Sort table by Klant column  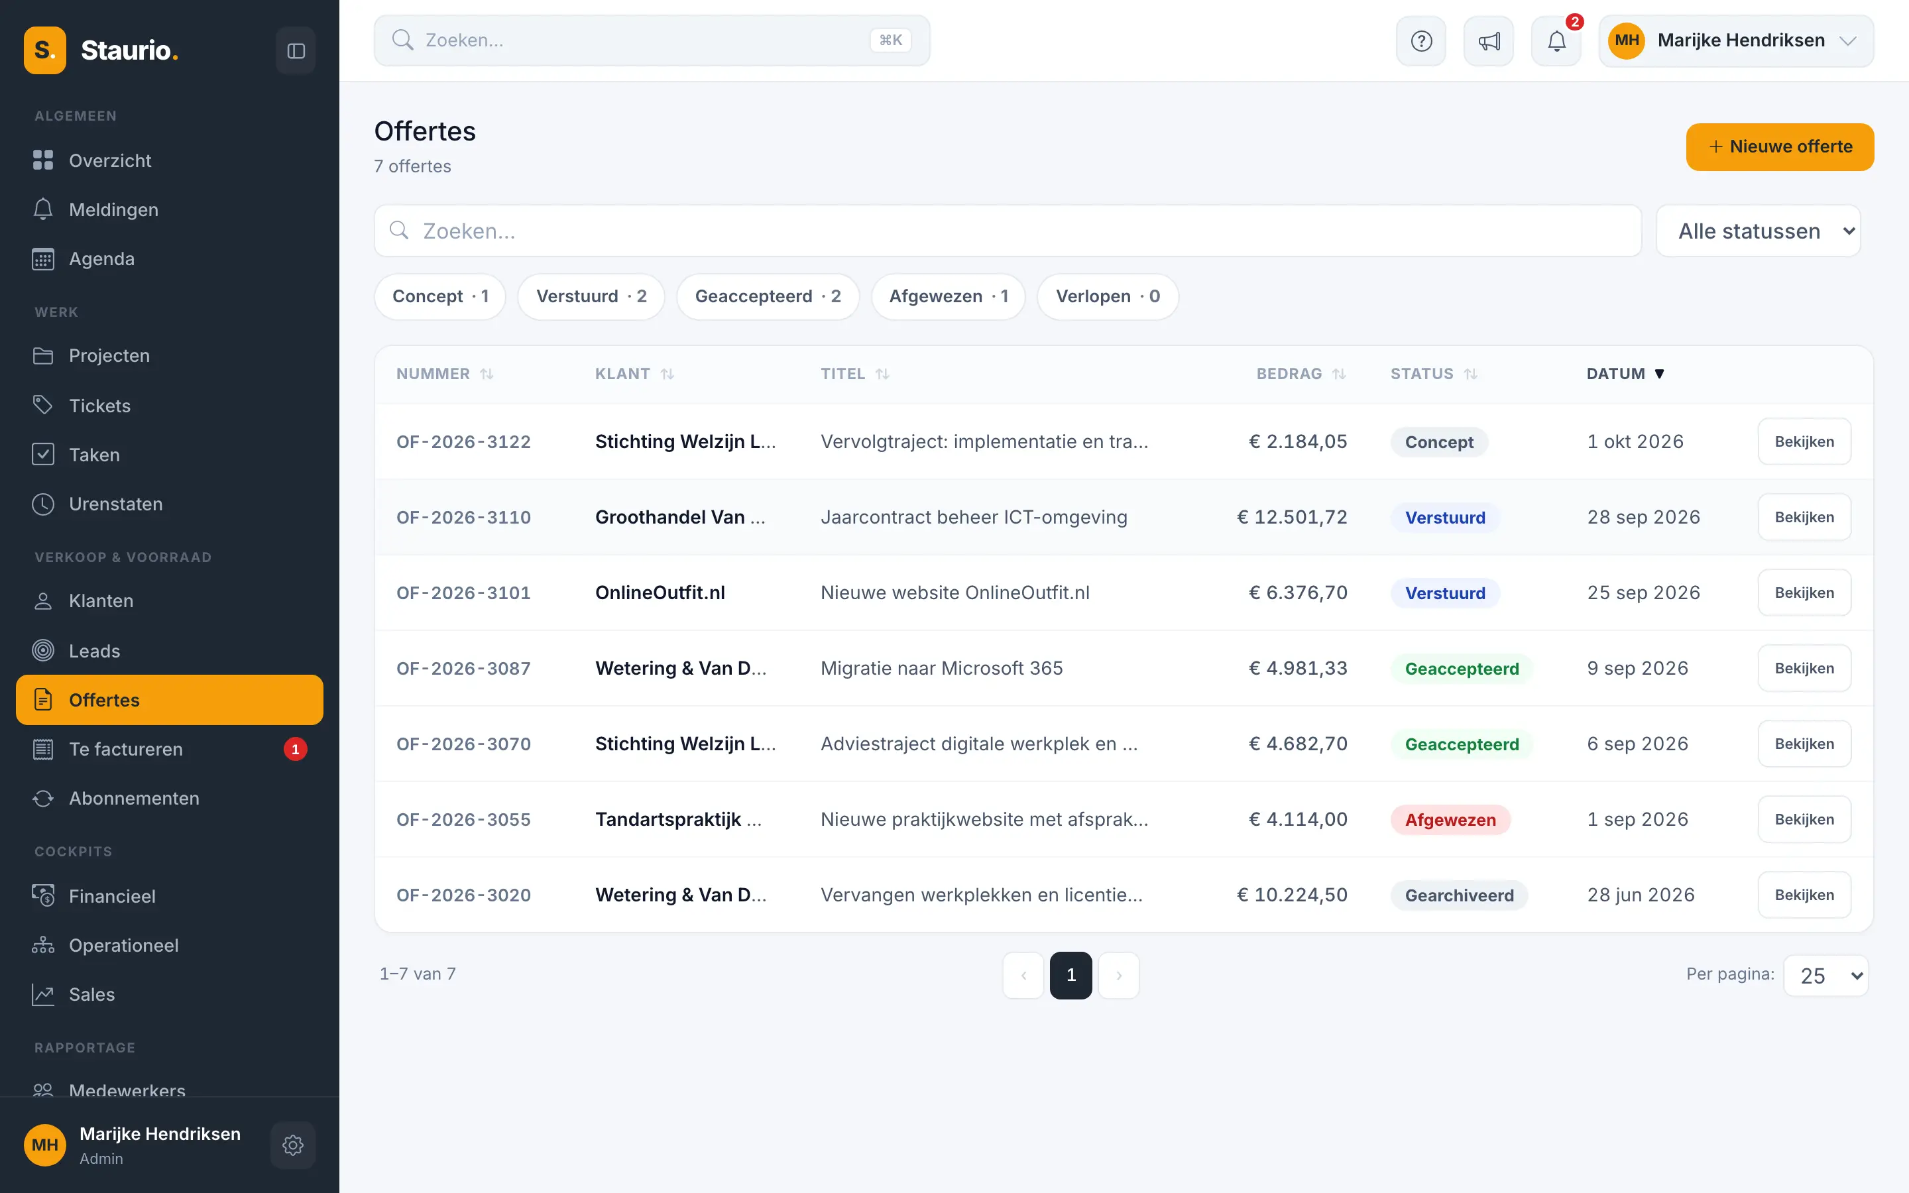click(634, 374)
